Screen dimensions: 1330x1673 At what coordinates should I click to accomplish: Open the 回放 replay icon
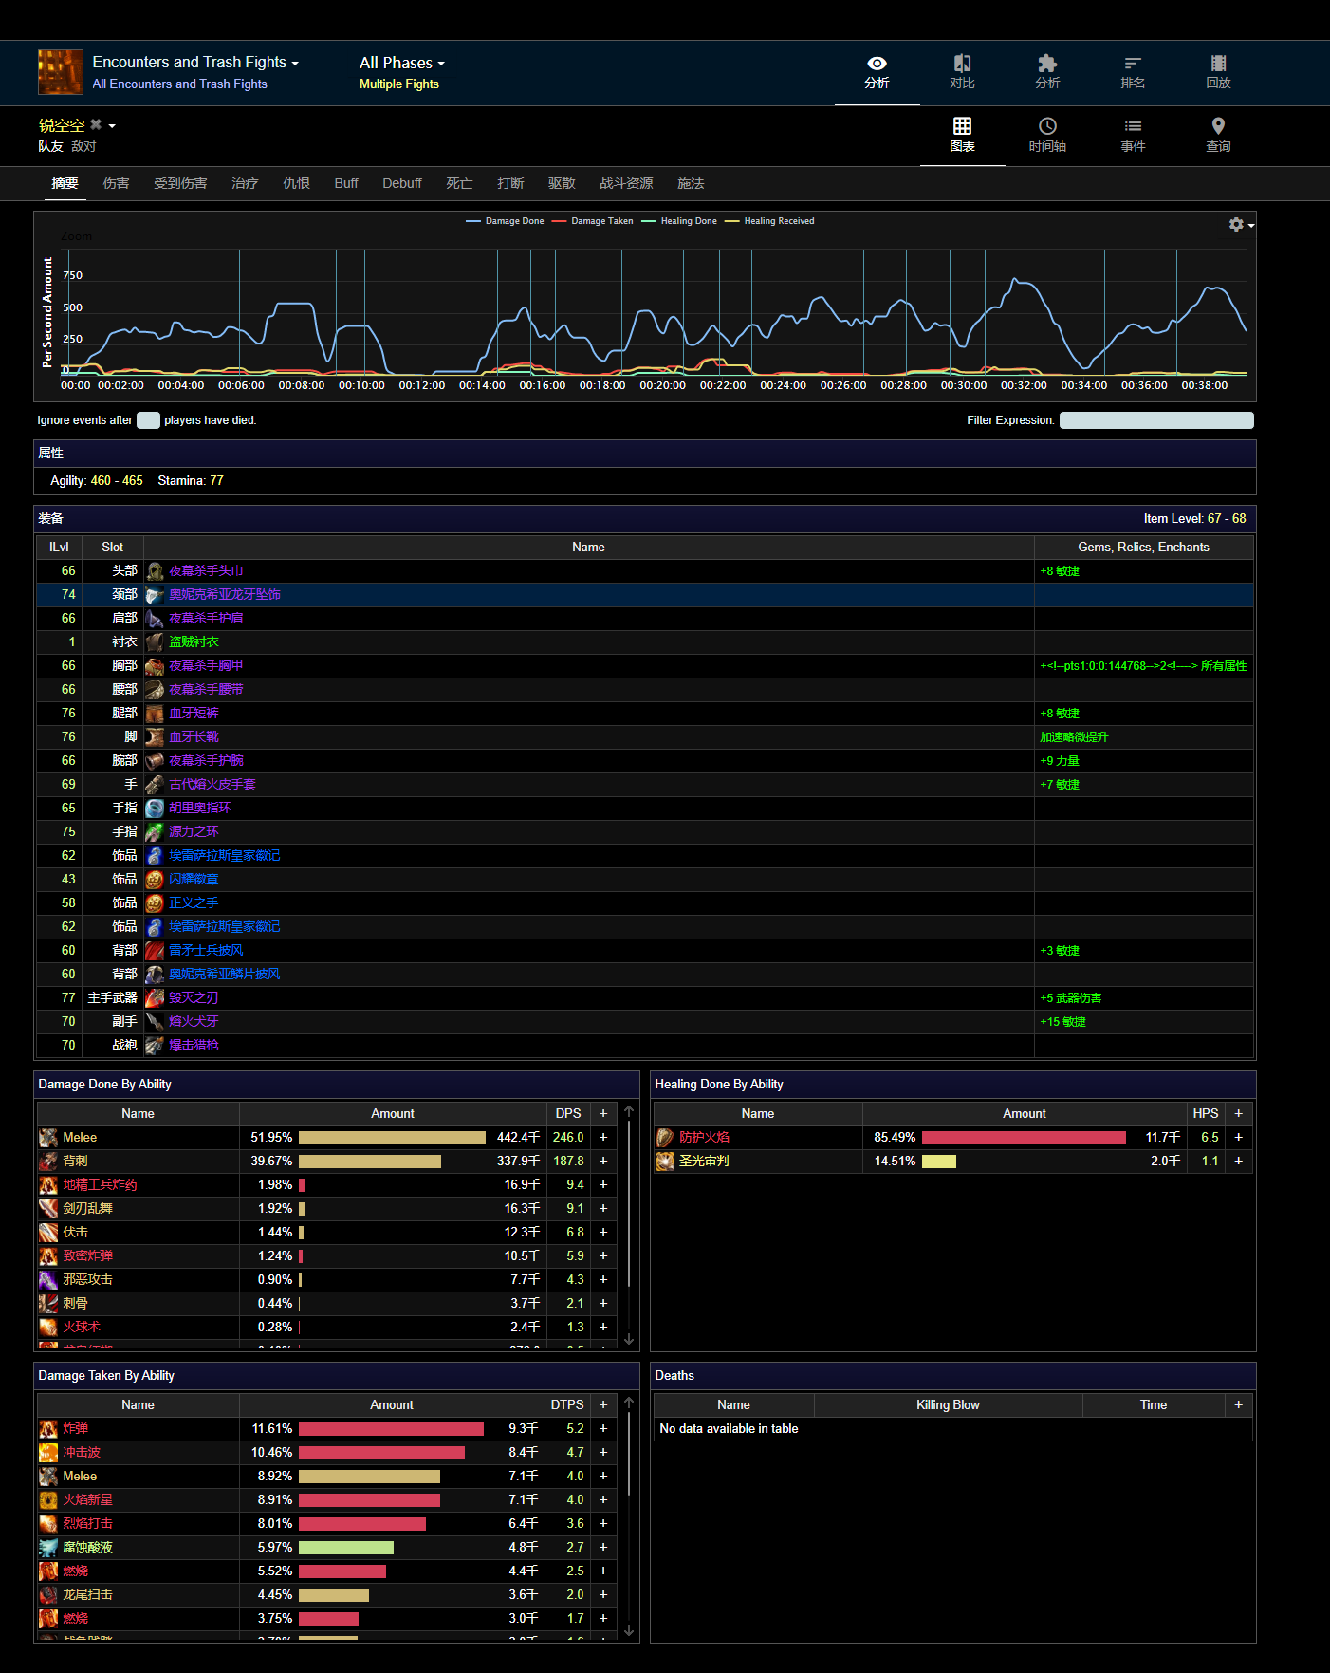(x=1218, y=72)
